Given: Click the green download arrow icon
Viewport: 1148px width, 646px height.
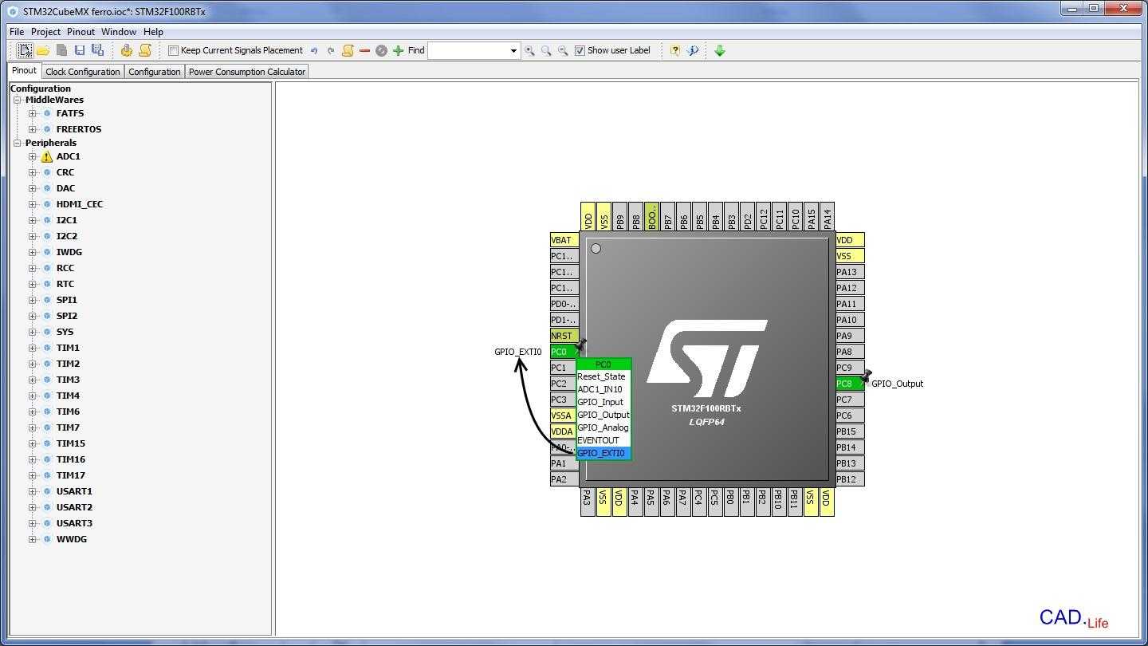Looking at the screenshot, I should (x=719, y=50).
